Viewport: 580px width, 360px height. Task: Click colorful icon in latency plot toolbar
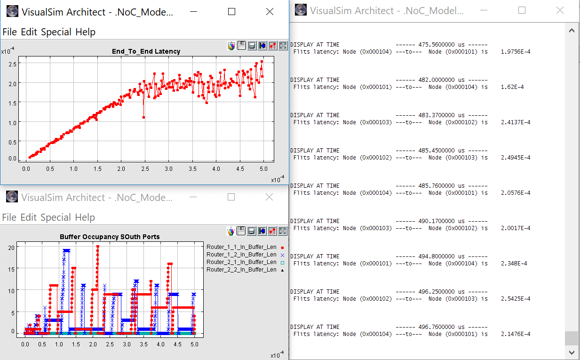[231, 46]
